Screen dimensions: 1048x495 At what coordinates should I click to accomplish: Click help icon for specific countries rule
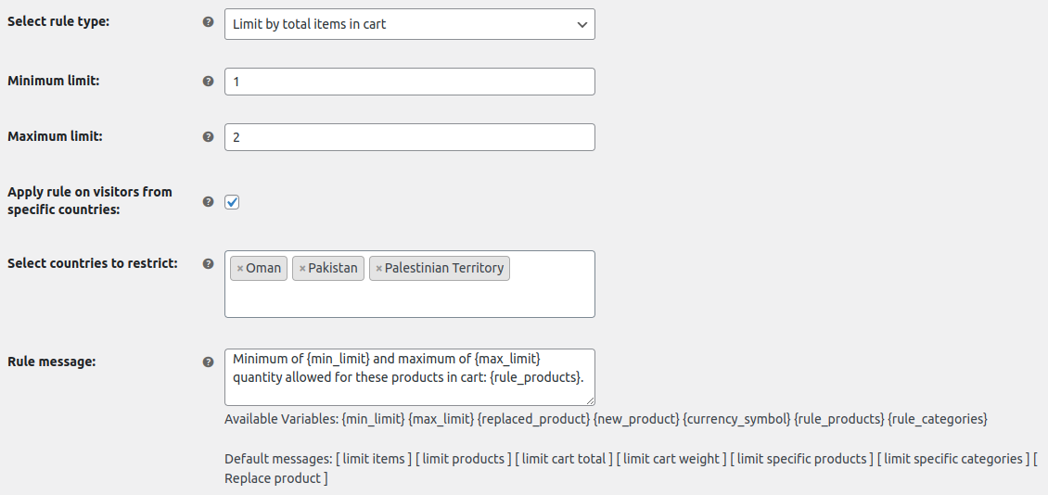click(208, 201)
